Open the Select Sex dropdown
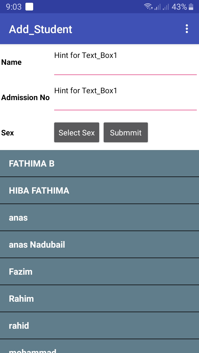Image resolution: width=199 pixels, height=353 pixels. point(77,133)
